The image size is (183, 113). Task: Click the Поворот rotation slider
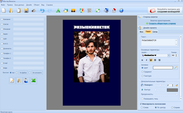(x=160, y=85)
